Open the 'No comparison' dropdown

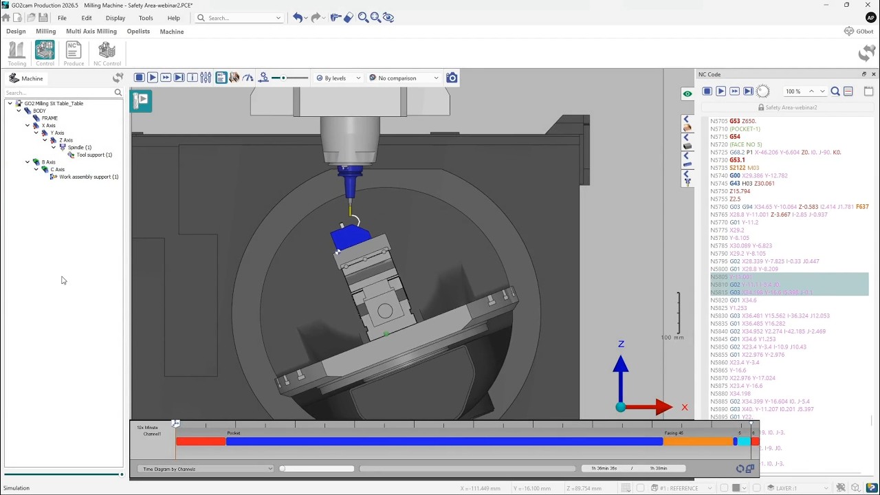404,78
